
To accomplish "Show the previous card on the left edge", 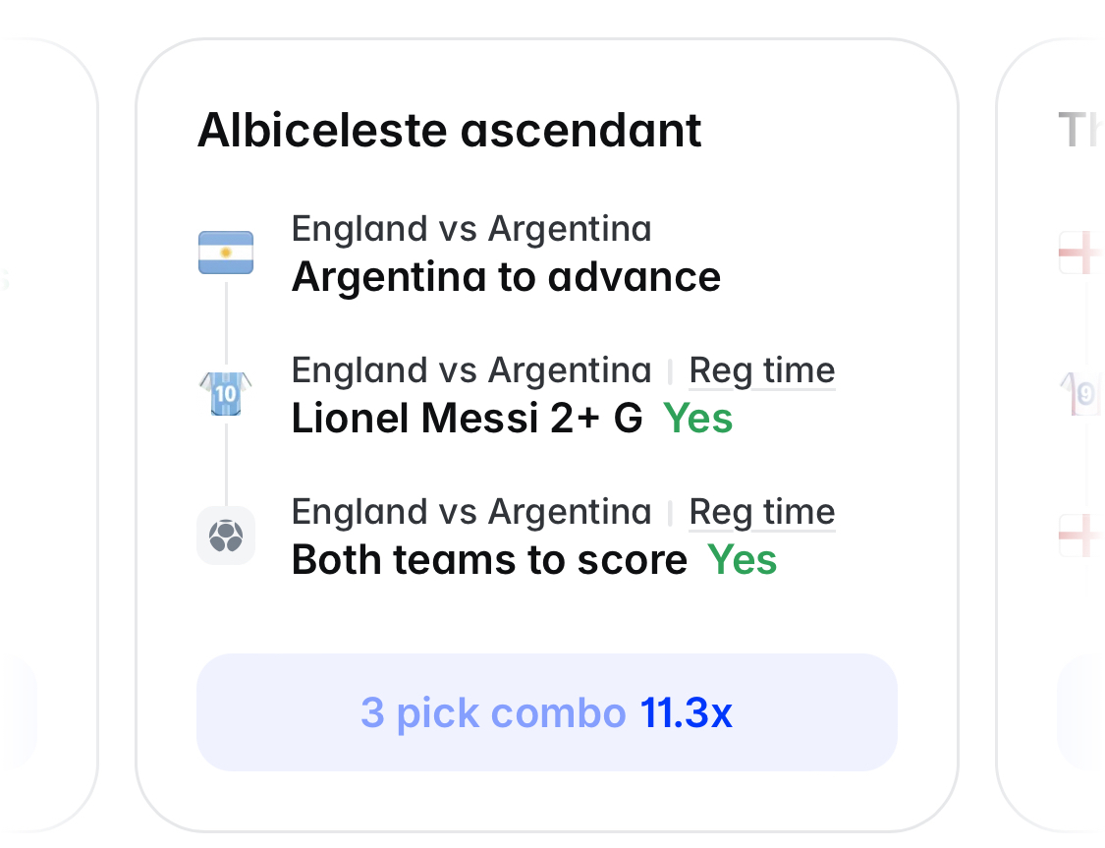I will (x=49, y=435).
